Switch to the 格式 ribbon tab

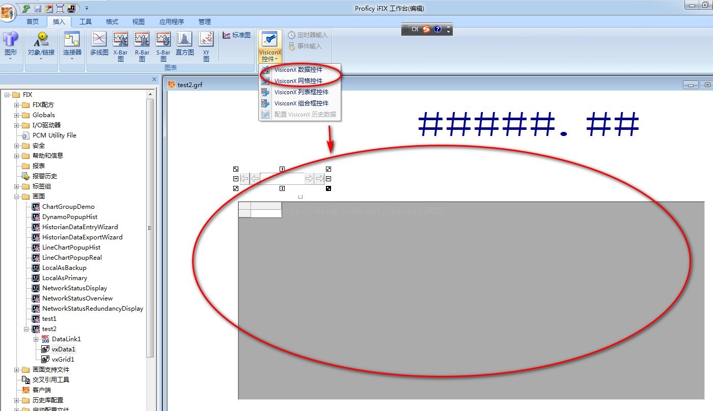click(x=112, y=21)
